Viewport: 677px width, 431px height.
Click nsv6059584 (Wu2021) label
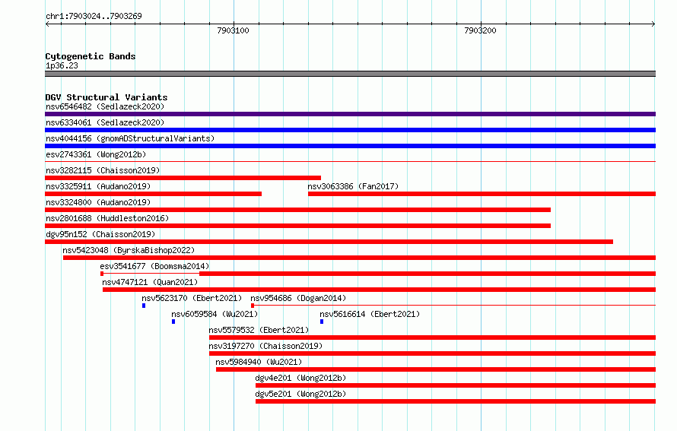point(215,314)
